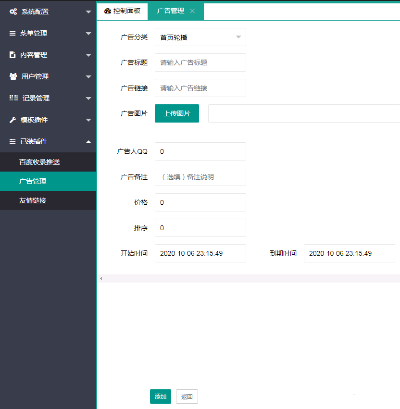The width and height of the screenshot is (400, 409).
Task: Click the dashboard icon on 控制面板 tab
Action: [x=108, y=11]
